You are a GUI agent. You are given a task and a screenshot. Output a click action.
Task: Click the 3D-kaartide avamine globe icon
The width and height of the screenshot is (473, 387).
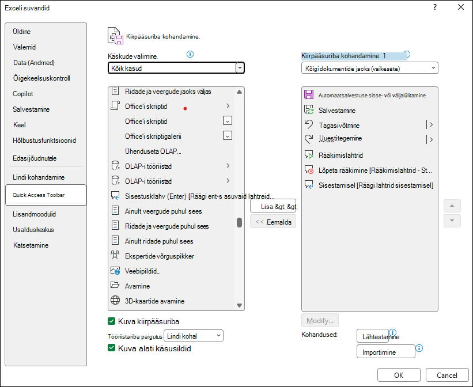(x=115, y=301)
